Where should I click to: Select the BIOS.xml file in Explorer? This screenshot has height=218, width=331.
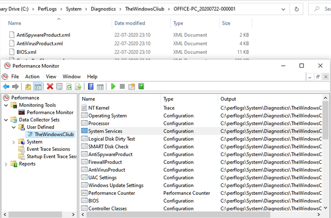tap(26, 52)
